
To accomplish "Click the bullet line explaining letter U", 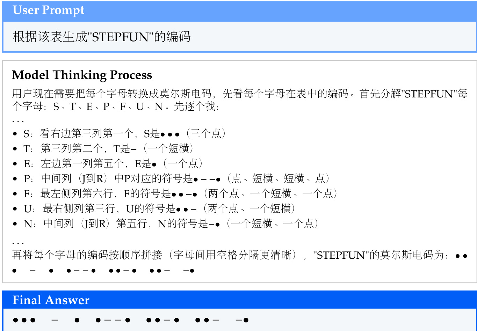I will point(159,209).
